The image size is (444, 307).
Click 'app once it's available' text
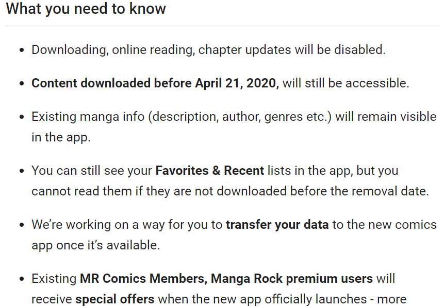[x=96, y=245]
